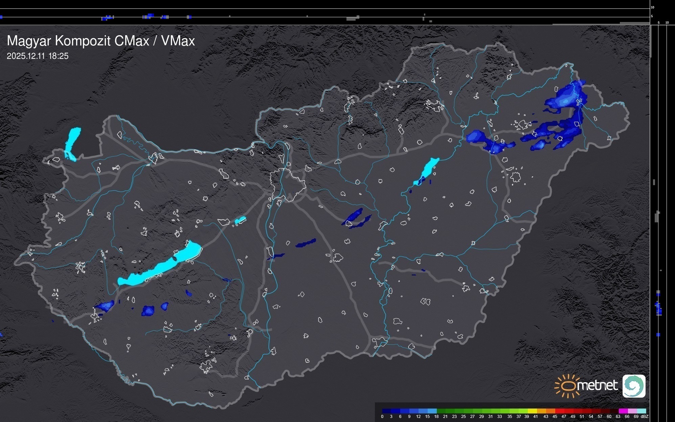Click the blue radar echo southwest of Balaton
The width and height of the screenshot is (675, 422).
tap(106, 306)
